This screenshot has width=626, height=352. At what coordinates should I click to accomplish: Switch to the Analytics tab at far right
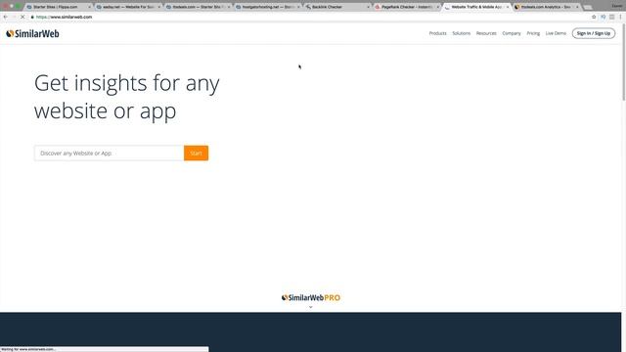pos(545,7)
